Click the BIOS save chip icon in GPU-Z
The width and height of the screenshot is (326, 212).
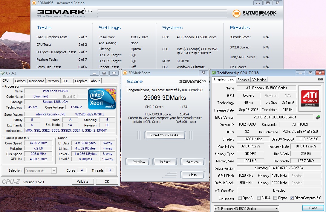(x=318, y=117)
